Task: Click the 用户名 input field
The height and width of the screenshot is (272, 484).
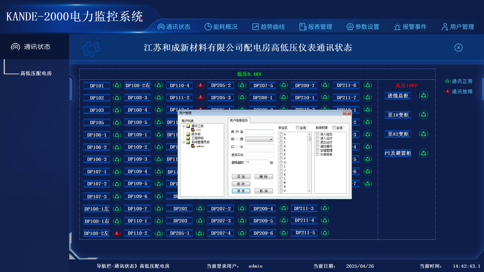Action: click(259, 132)
